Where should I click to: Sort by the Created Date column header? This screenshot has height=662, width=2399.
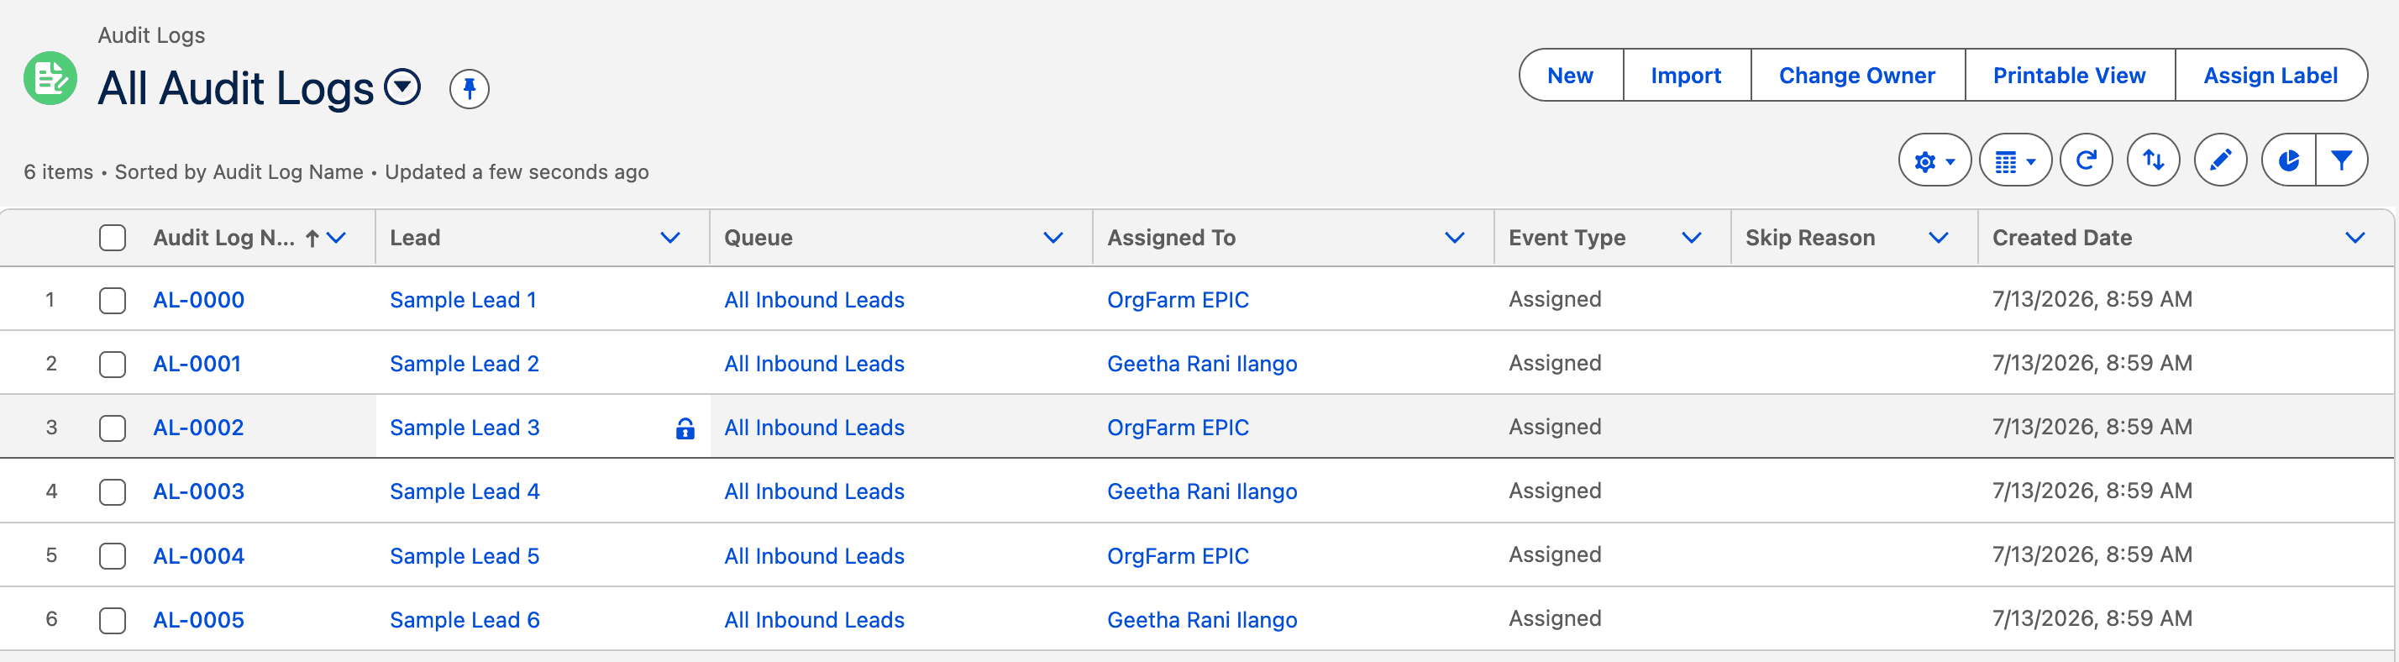pyautogui.click(x=2062, y=238)
